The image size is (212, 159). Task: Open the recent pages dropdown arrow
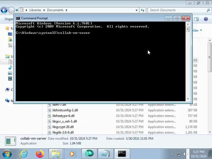coord(17,10)
